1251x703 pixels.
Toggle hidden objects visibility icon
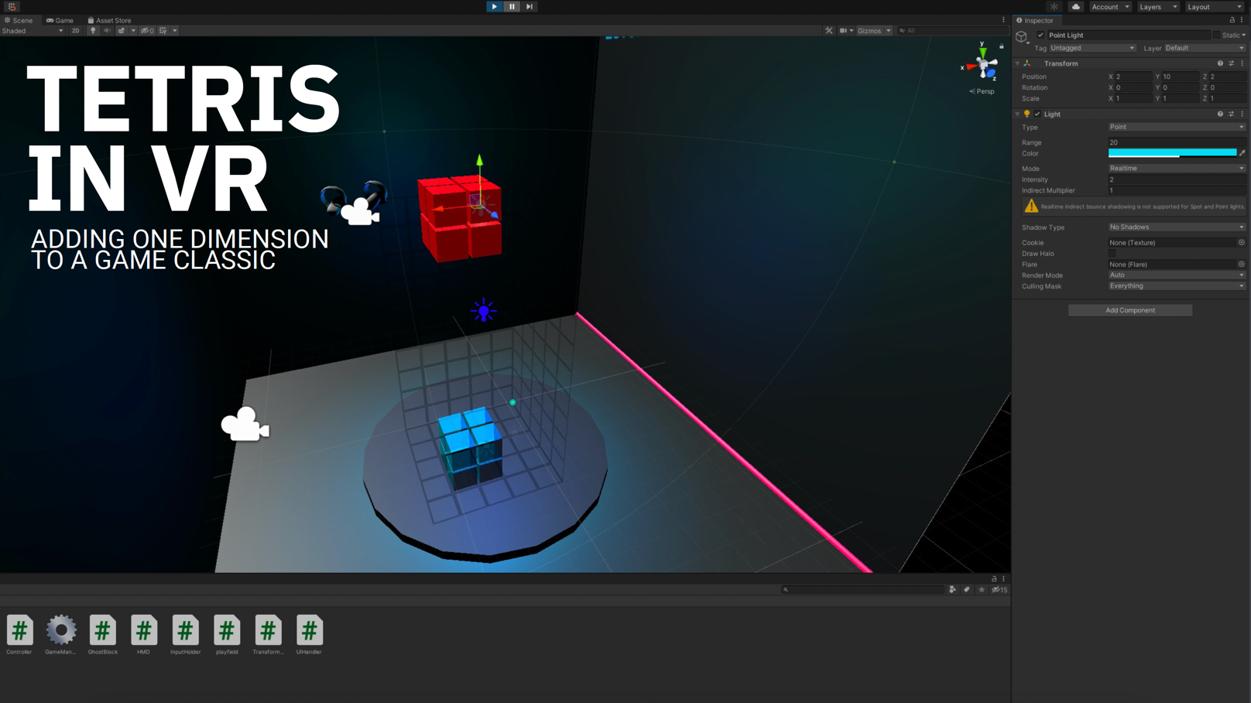tap(147, 31)
